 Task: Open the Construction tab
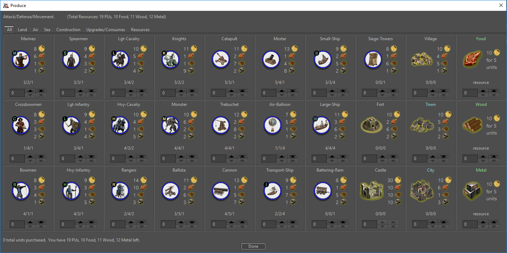[68, 30]
